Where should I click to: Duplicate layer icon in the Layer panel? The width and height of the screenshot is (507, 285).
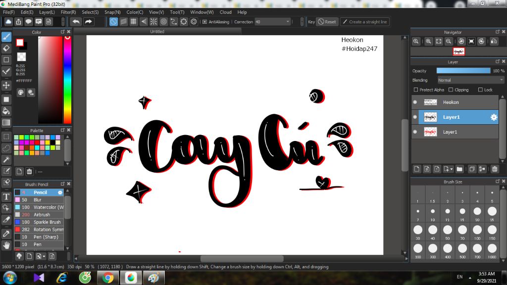[472, 169]
